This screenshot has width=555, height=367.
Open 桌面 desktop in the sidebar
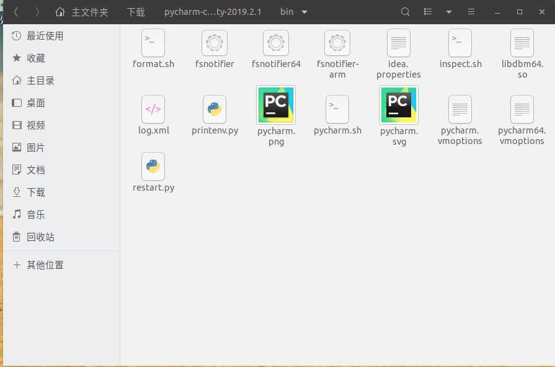coord(62,103)
